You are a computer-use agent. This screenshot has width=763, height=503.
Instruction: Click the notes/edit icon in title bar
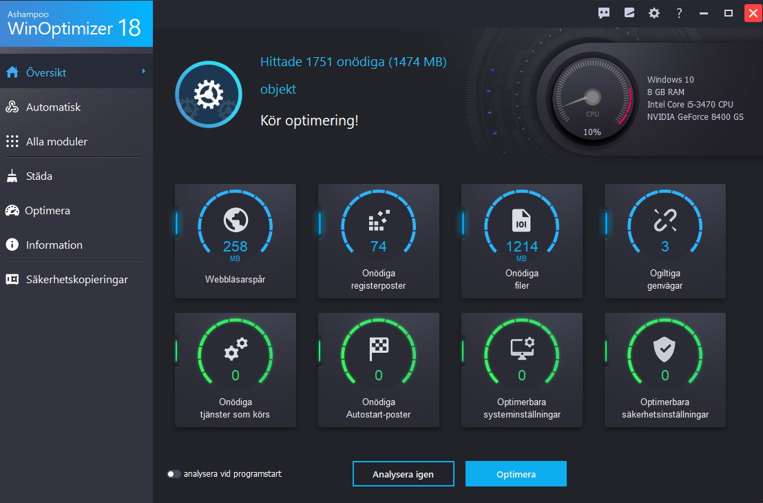[x=629, y=12]
